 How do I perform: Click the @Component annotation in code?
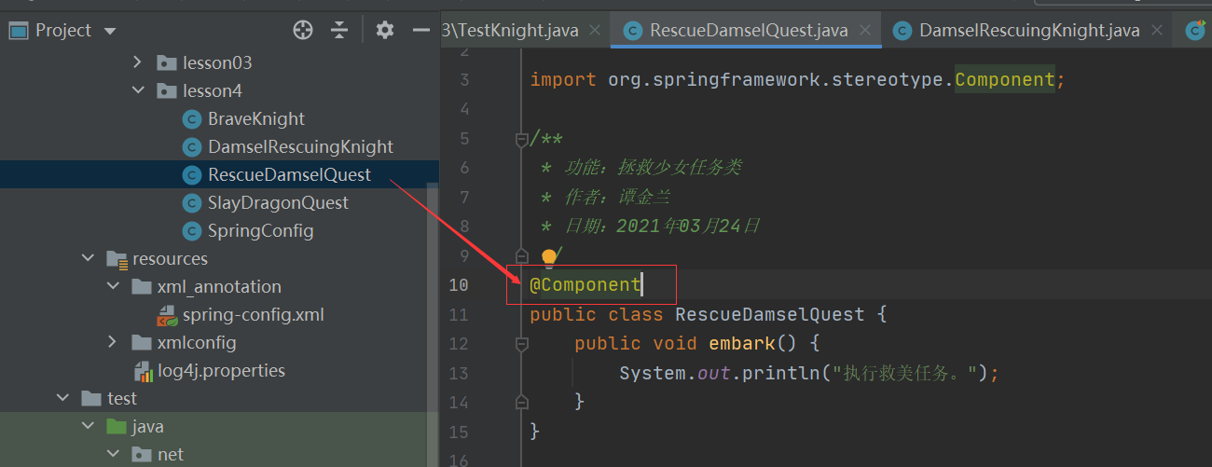585,284
